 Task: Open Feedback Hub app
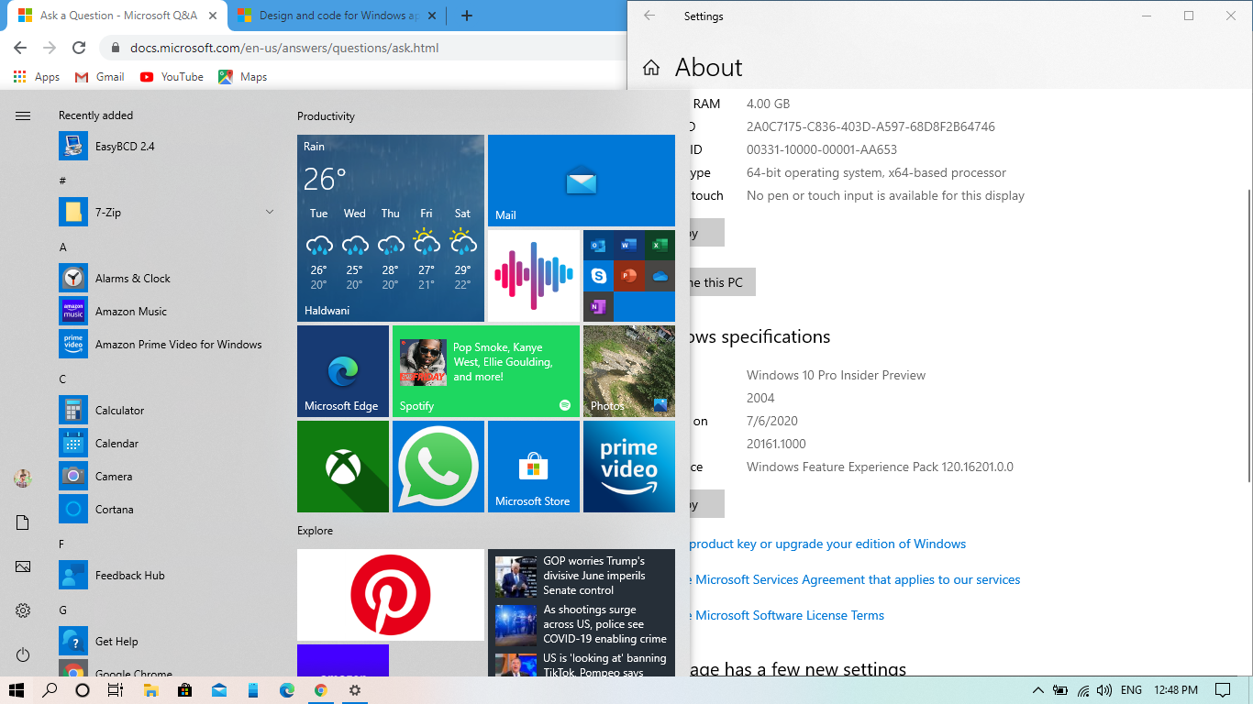[x=167, y=576]
